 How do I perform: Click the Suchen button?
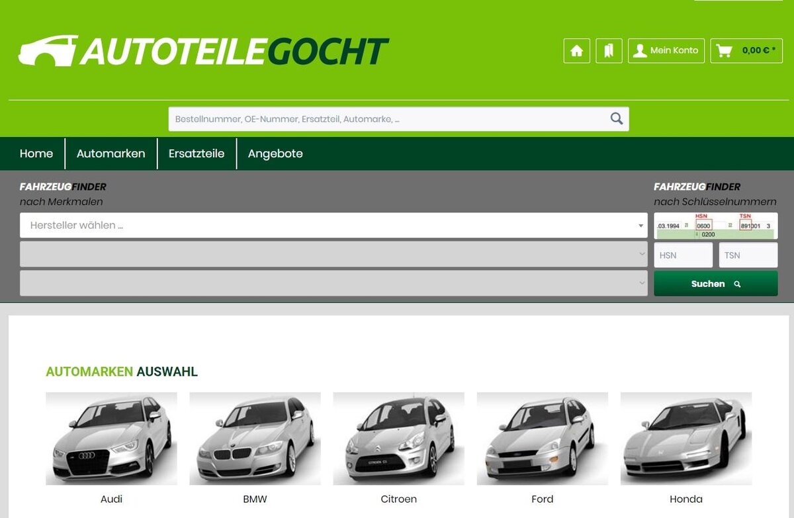point(716,284)
